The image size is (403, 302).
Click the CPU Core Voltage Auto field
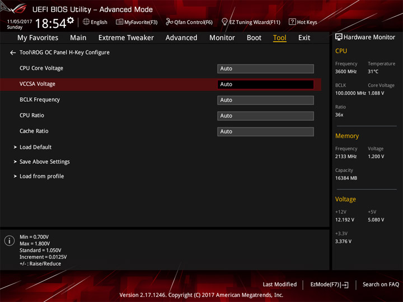265,69
